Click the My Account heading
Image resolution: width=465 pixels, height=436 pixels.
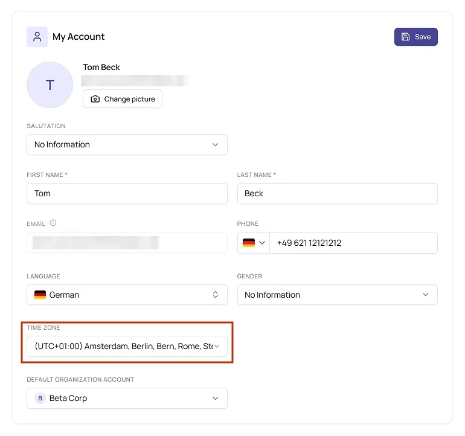(x=79, y=37)
